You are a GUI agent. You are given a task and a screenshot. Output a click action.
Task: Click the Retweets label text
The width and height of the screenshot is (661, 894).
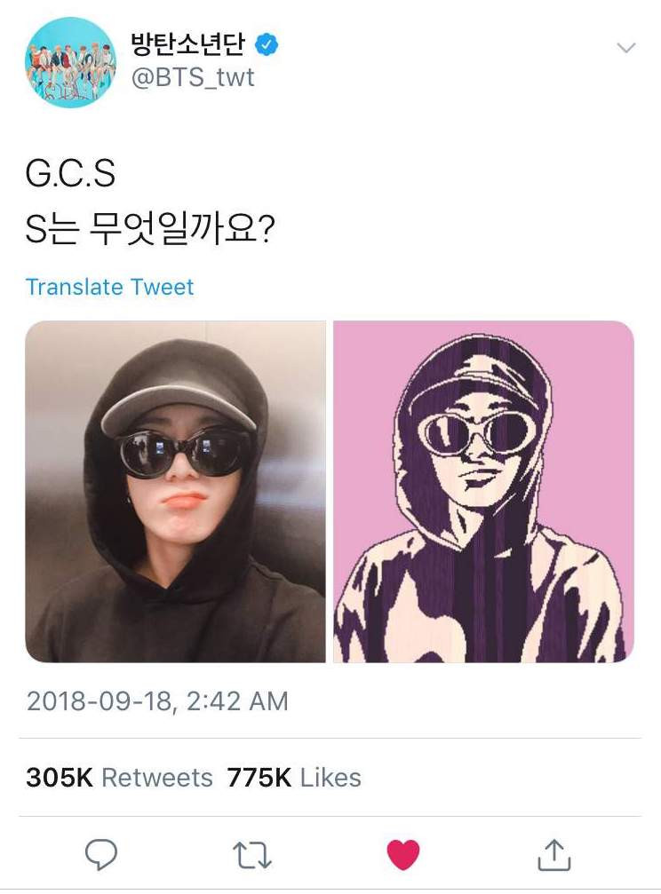157,778
